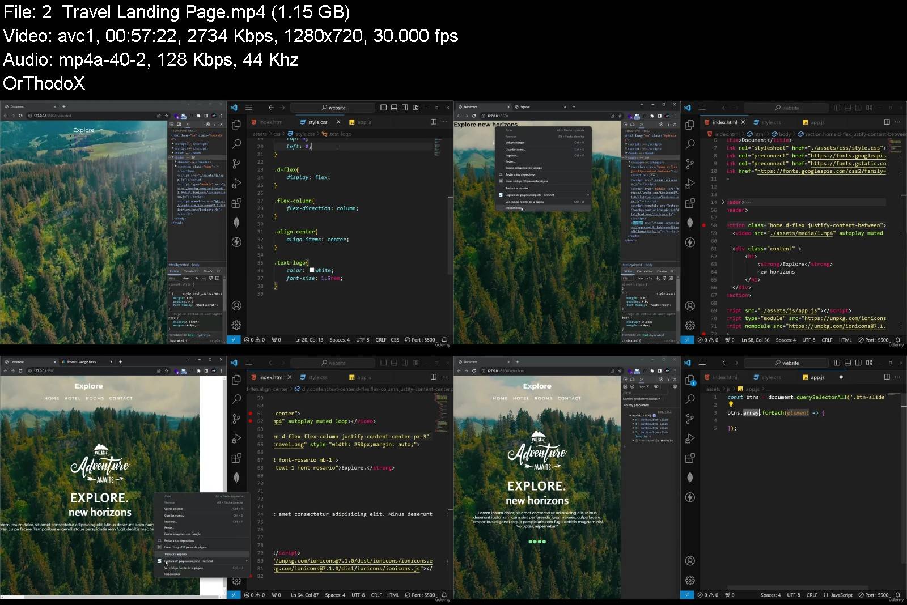Click Explorer icon with badge in app.js VS Code frame

pyautogui.click(x=690, y=380)
